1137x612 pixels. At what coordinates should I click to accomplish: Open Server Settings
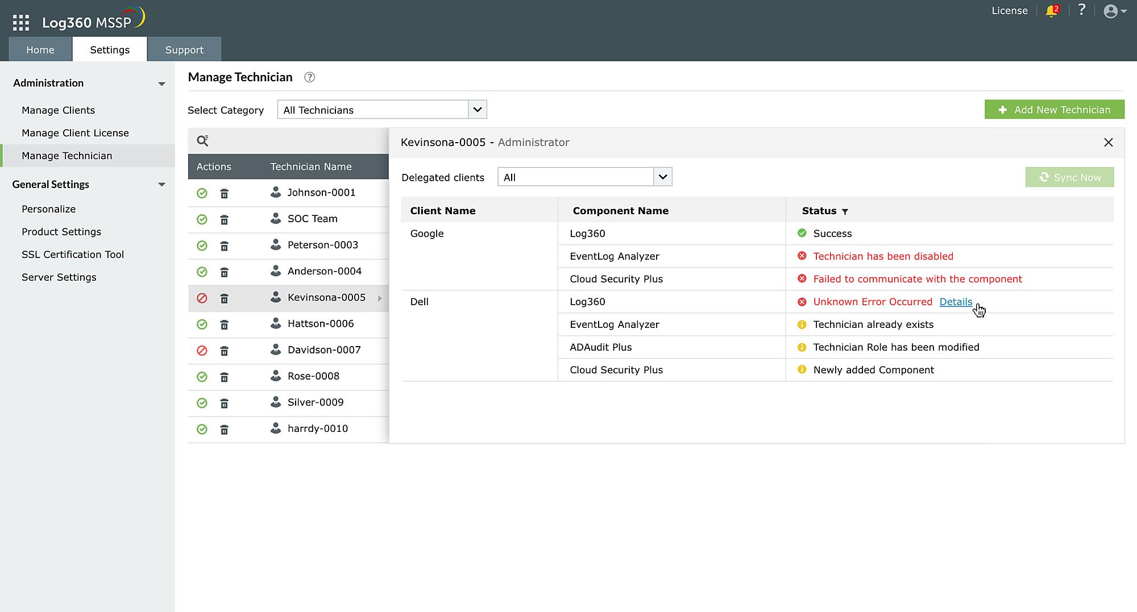click(59, 277)
